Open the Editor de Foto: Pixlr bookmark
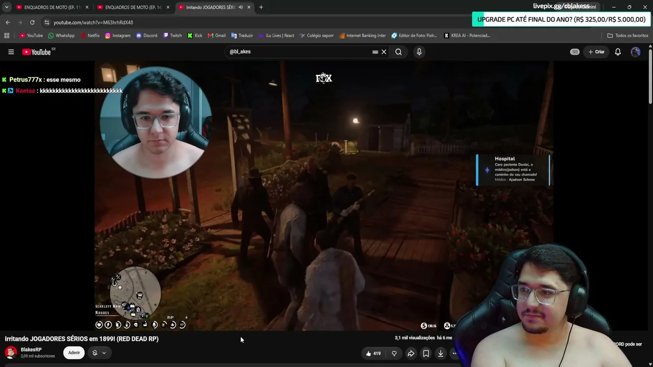 click(x=414, y=36)
